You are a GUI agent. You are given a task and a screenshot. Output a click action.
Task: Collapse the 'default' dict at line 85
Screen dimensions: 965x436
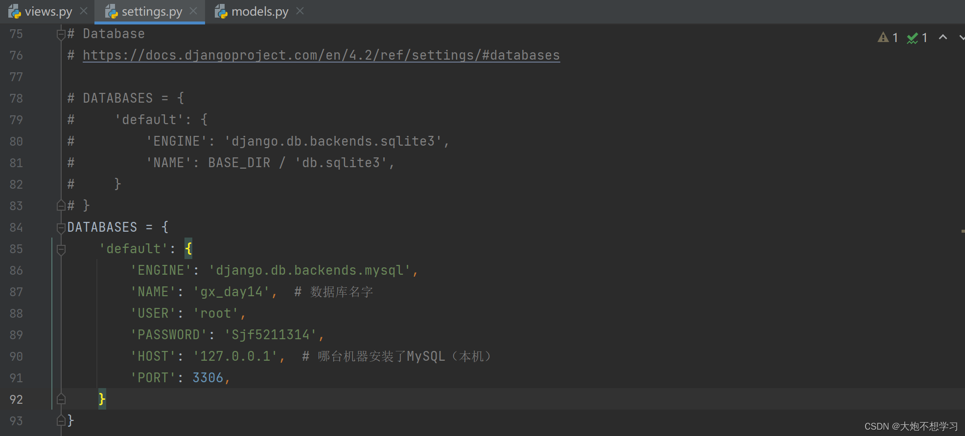[x=61, y=249]
